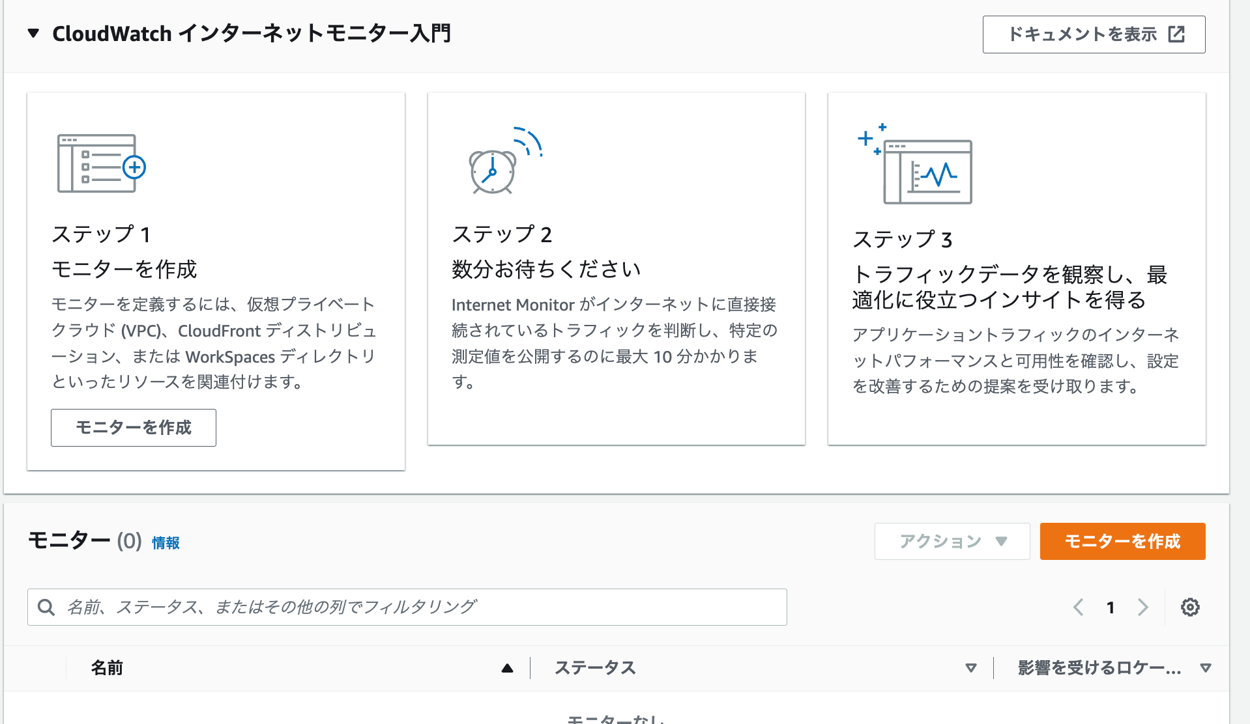Click the ステップ 1 heading
The width and height of the screenshot is (1250, 724).
(101, 234)
